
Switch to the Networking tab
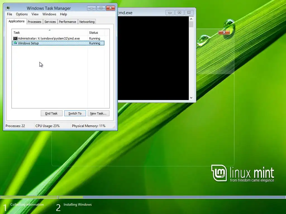point(87,22)
